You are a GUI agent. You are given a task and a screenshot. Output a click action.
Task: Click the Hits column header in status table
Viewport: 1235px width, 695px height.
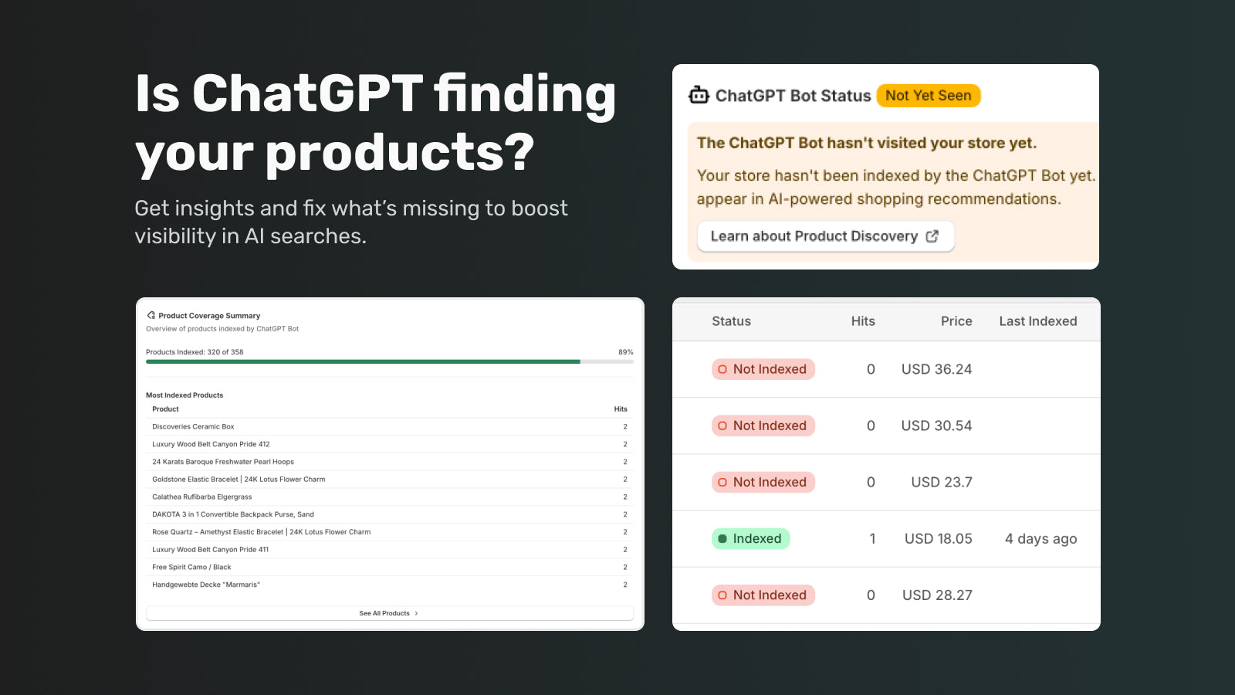[863, 321]
